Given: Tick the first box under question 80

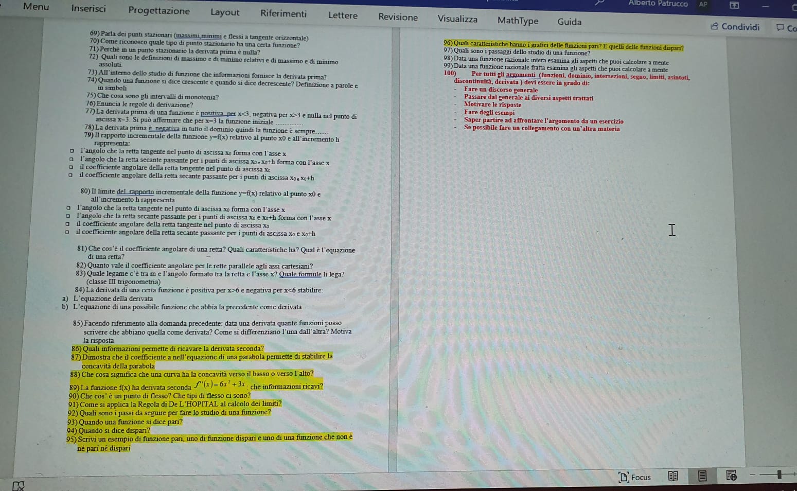Looking at the screenshot, I should click(68, 208).
